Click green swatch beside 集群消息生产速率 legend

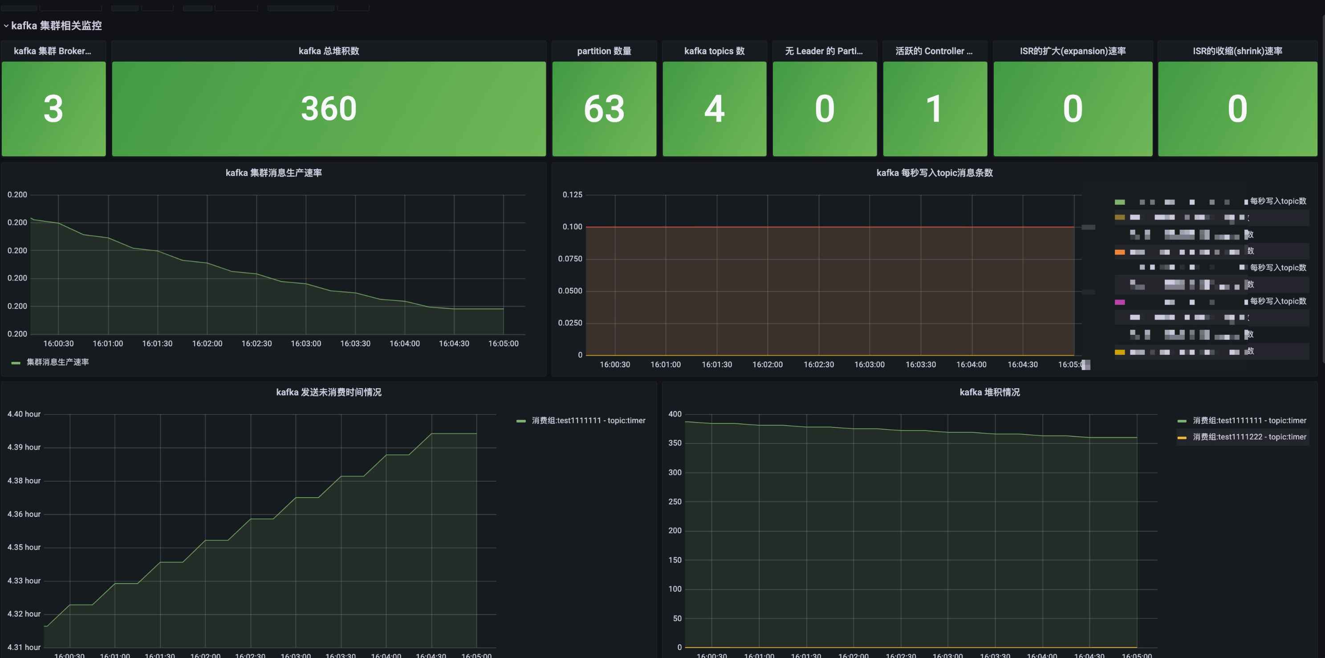tap(16, 363)
